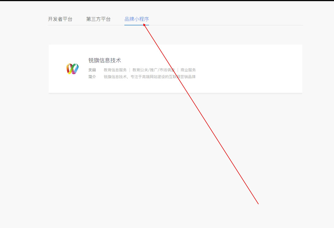
Task: Switch to the 开发者平台 tab
Action: point(61,19)
